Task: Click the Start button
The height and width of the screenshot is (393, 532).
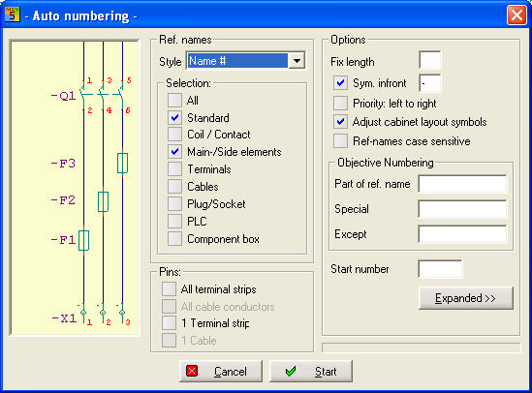Action: tap(311, 372)
